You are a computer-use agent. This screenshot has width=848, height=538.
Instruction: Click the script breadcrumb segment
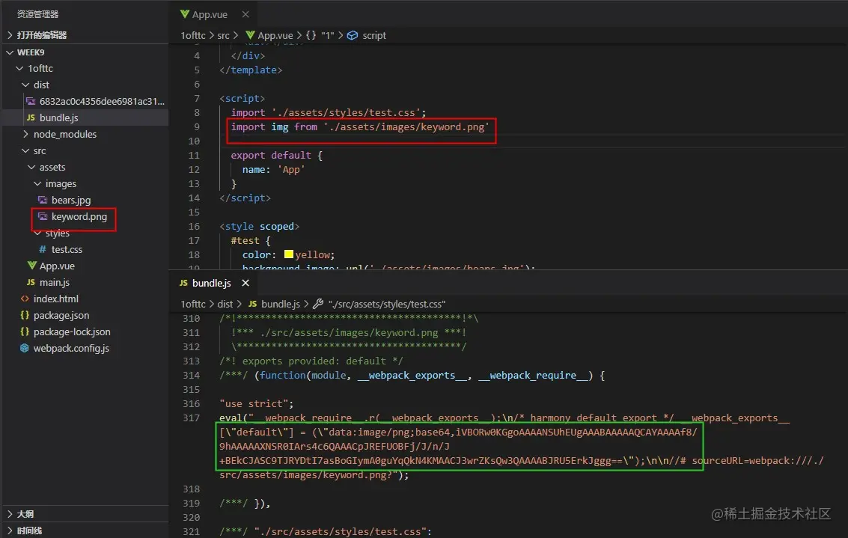tap(373, 36)
